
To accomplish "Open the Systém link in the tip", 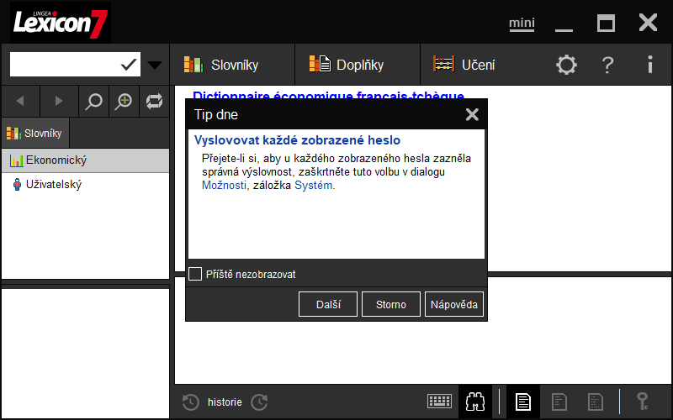I will (313, 185).
